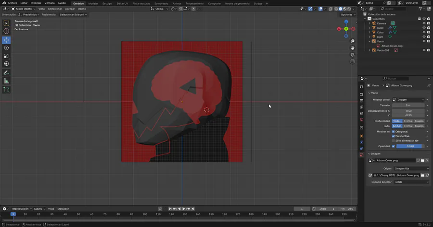This screenshot has width=433, height=227.
Task: Click the viewport zoom magnifier icon
Action: [x=352, y=41]
